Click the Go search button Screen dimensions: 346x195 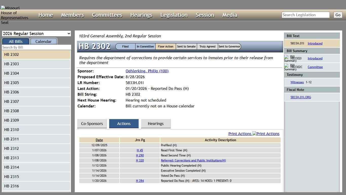click(338, 15)
